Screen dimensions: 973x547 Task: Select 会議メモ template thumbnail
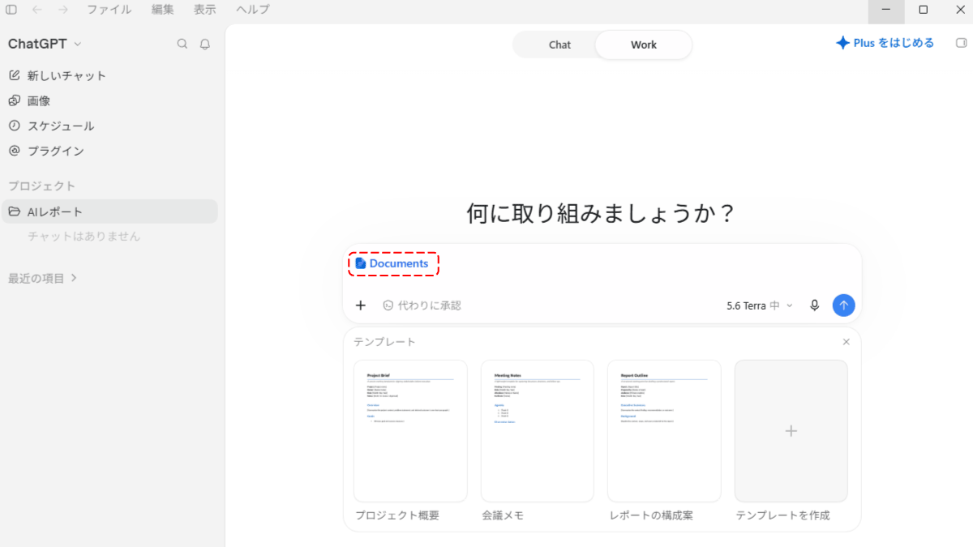[538, 431]
